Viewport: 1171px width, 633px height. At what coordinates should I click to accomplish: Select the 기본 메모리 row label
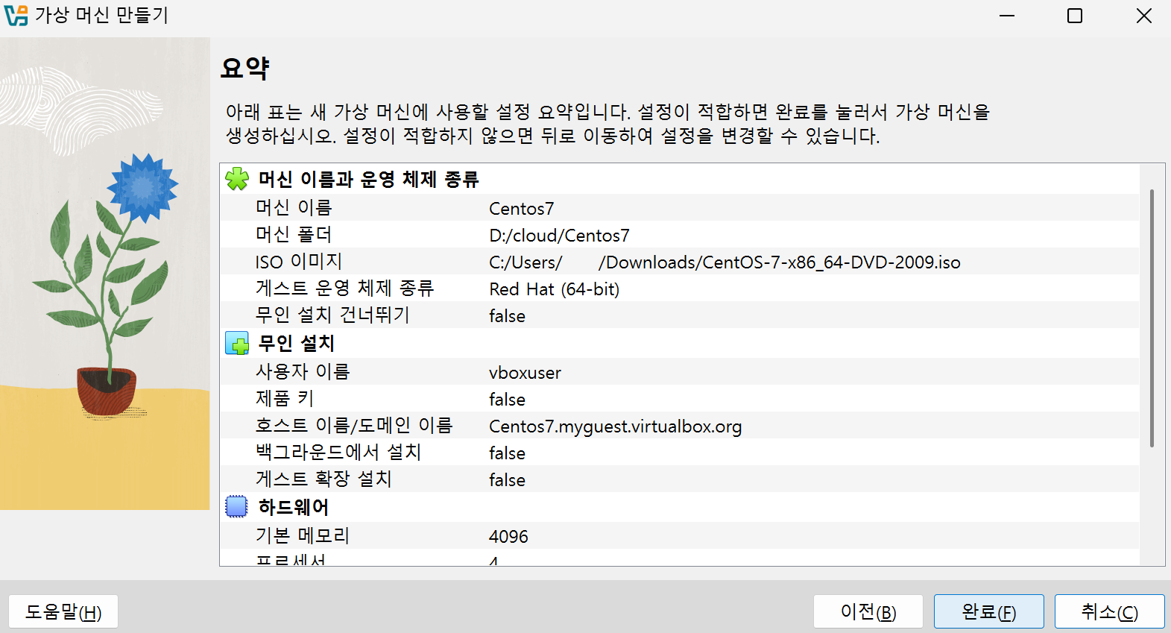pyautogui.click(x=302, y=536)
